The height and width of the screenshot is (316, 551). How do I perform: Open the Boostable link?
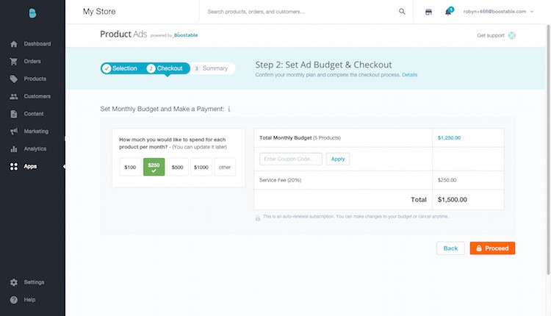point(186,35)
